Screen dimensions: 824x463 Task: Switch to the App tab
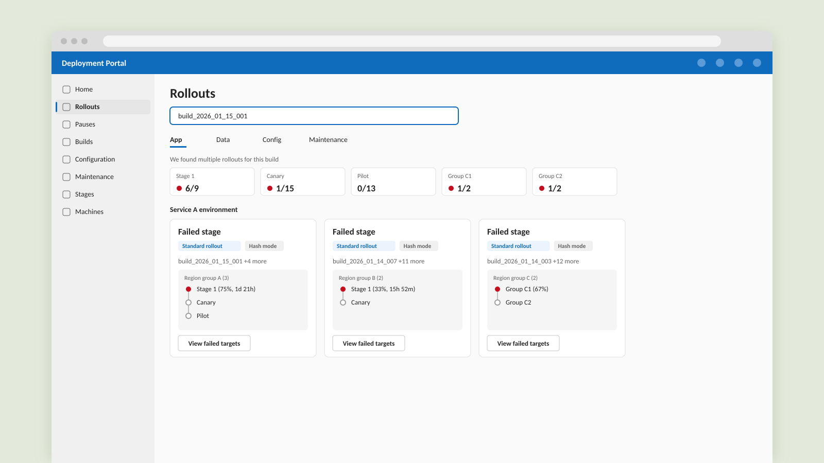click(176, 140)
